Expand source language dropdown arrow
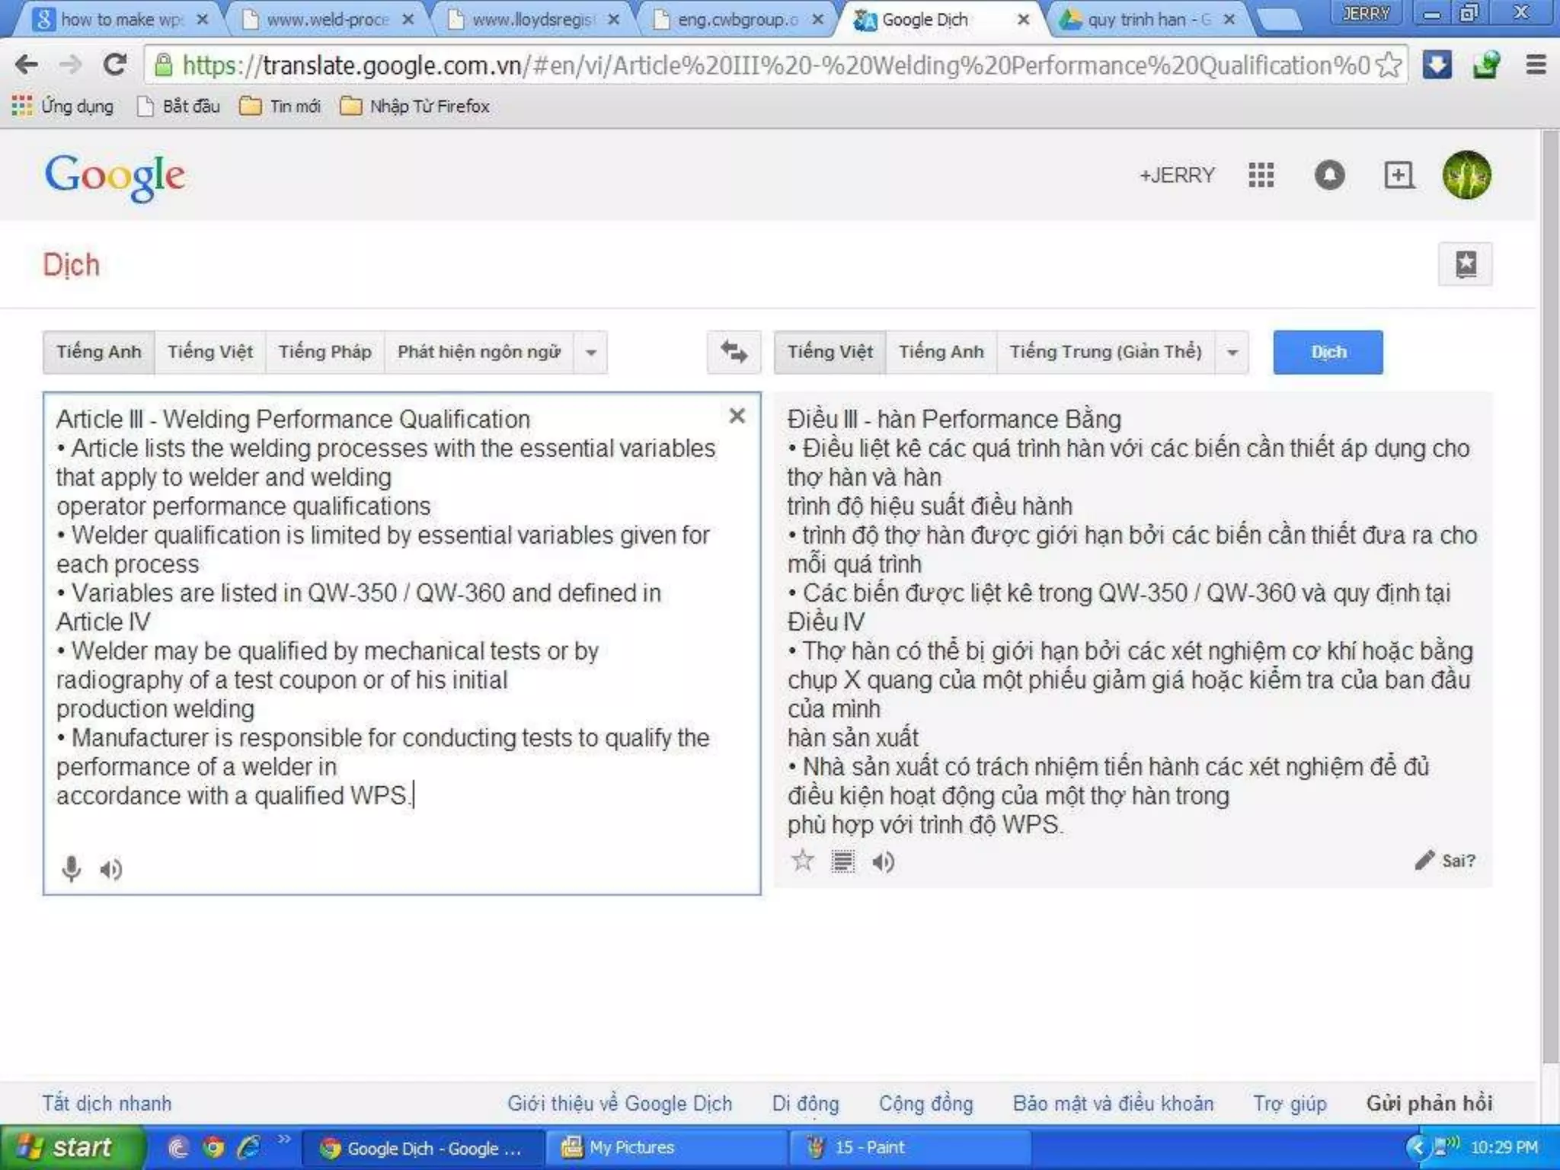Screen dimensions: 1560x1170 pos(591,353)
